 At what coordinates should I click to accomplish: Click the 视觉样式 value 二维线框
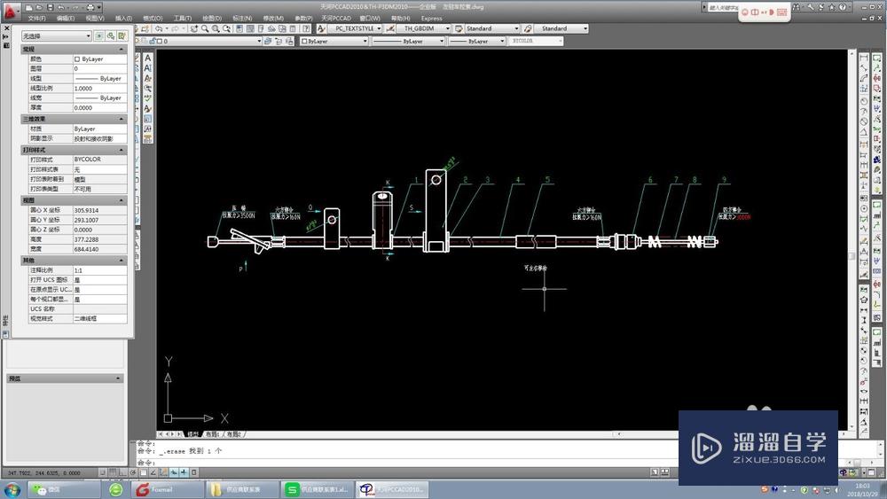click(x=99, y=319)
